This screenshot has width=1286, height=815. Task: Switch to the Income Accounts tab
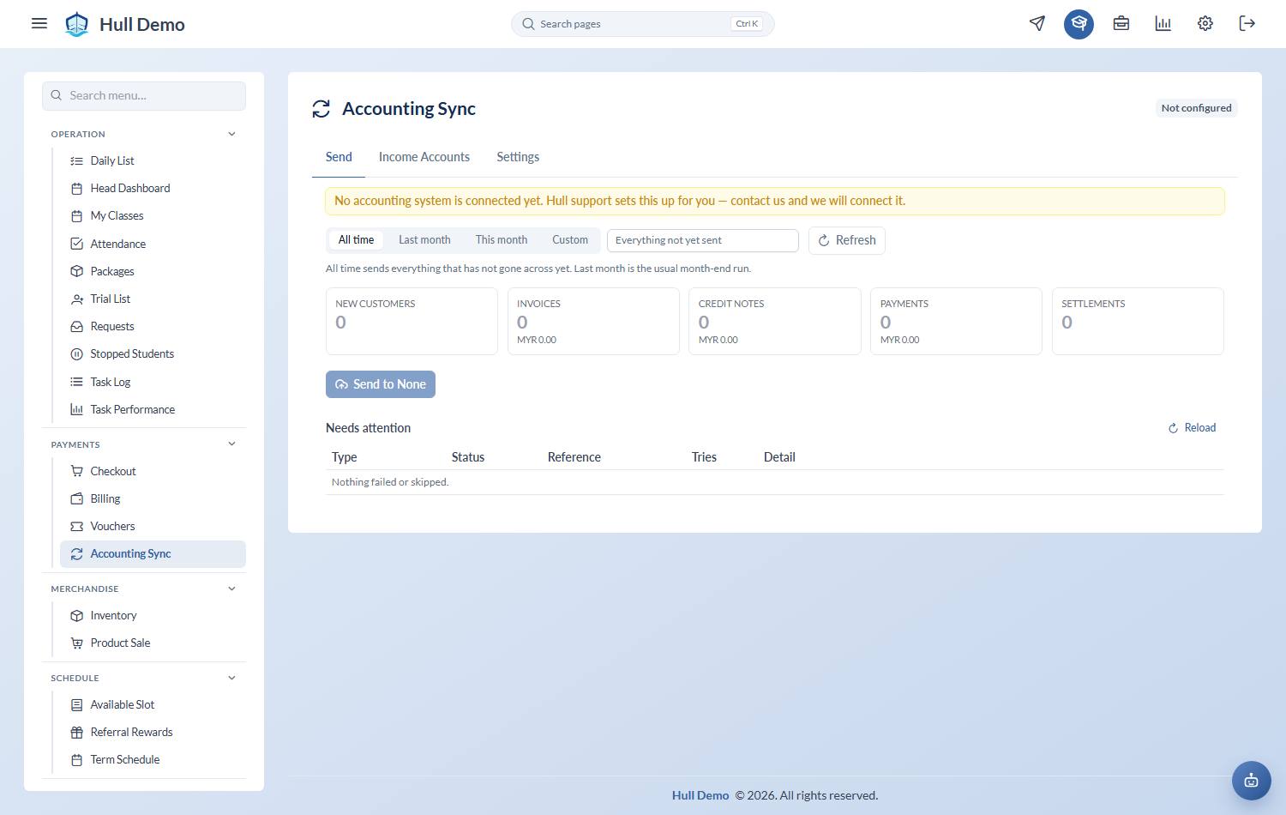click(424, 157)
